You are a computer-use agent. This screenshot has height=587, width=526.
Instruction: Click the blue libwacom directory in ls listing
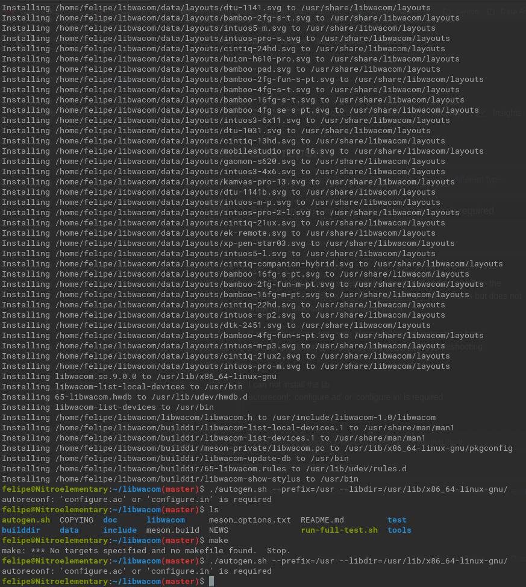click(x=166, y=520)
